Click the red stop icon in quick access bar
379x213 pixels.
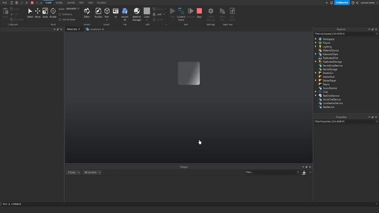pyautogui.click(x=32, y=2)
